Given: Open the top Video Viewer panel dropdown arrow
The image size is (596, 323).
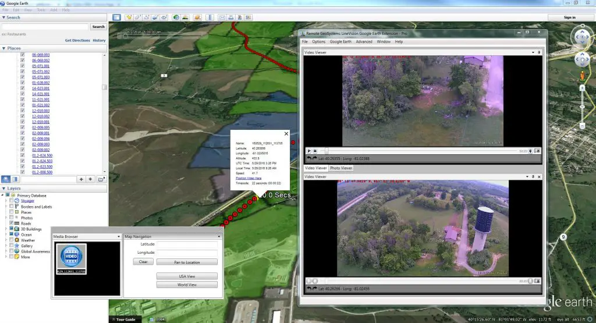Looking at the screenshot, I should 533,52.
